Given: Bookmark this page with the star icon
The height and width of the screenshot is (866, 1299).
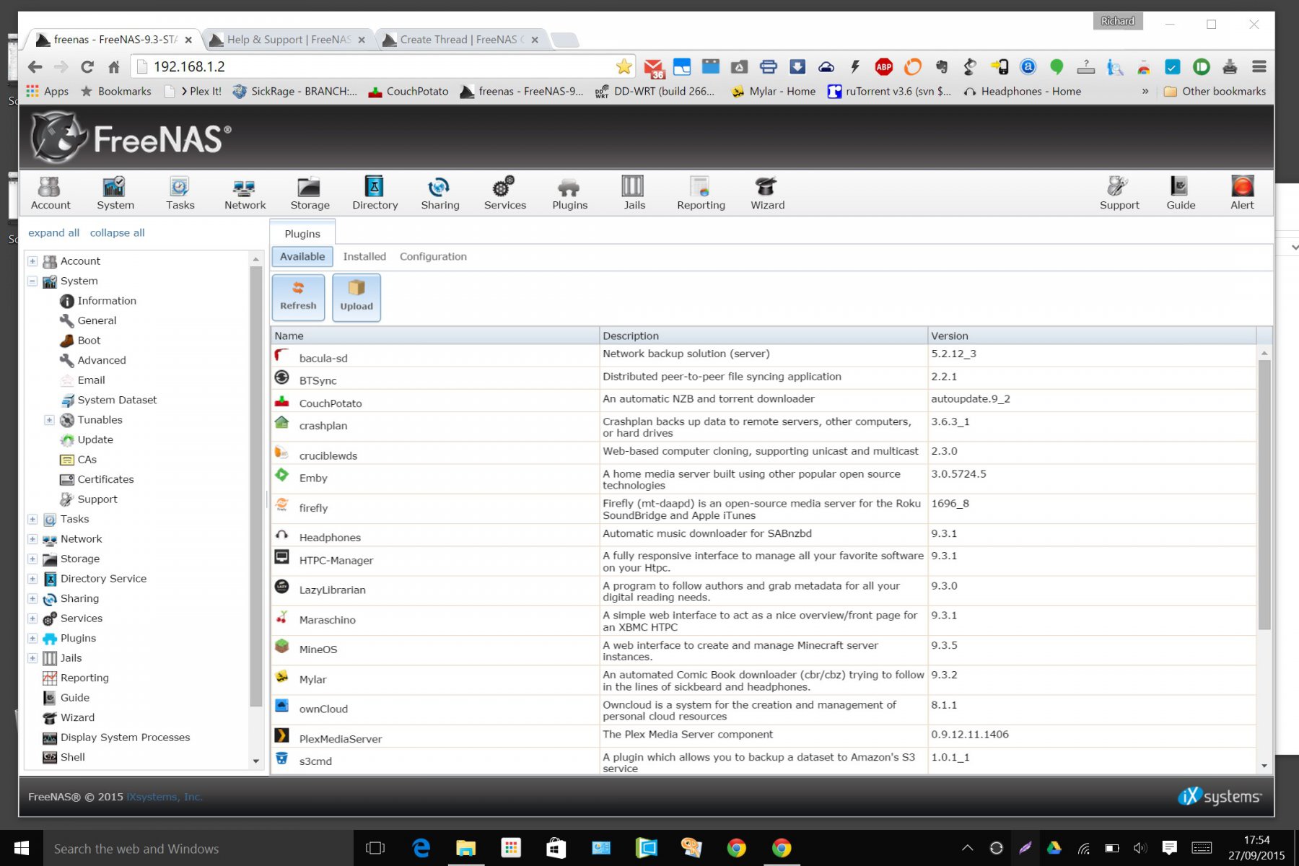Looking at the screenshot, I should [x=624, y=67].
